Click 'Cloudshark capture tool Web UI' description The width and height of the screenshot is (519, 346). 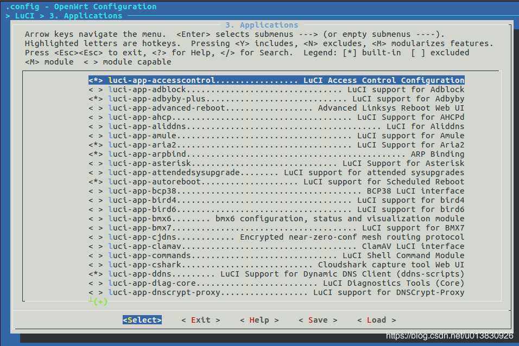tap(391, 265)
